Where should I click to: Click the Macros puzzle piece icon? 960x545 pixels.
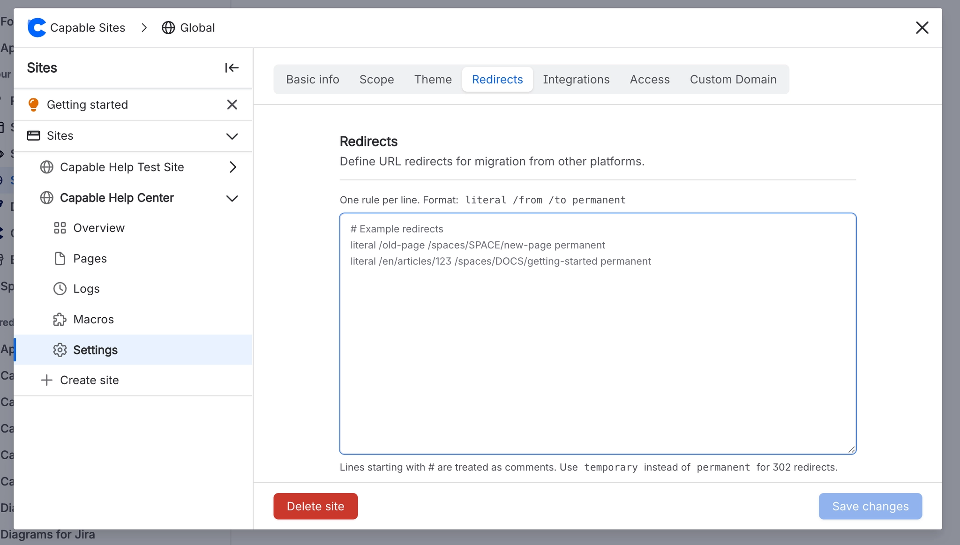(x=60, y=320)
